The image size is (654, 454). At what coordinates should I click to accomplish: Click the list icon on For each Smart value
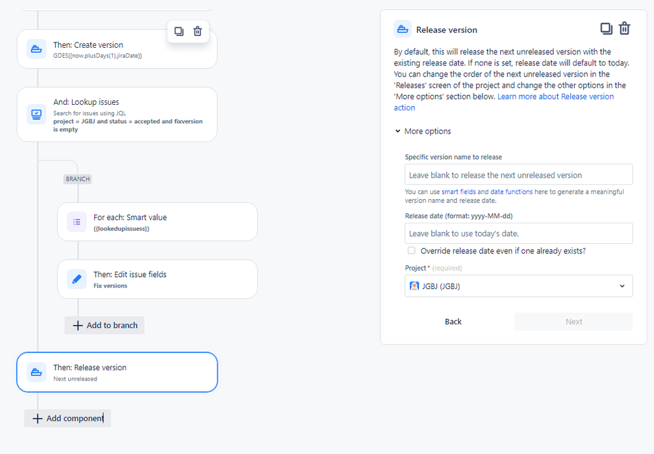[x=77, y=222]
